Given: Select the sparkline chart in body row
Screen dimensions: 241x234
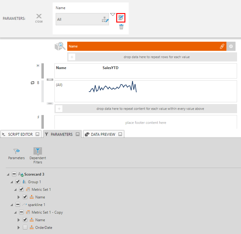Looking at the screenshot, I should [113, 87].
